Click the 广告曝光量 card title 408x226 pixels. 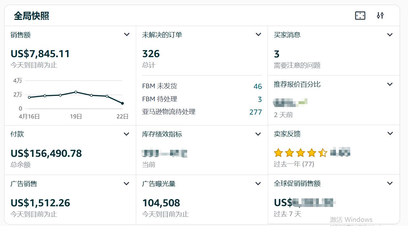(159, 184)
